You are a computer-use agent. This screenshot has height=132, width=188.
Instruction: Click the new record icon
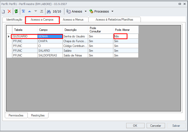pos(3,11)
